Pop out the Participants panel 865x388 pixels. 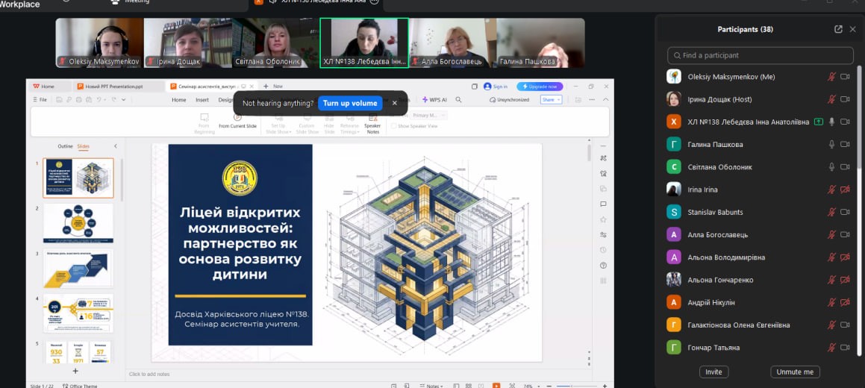click(838, 29)
